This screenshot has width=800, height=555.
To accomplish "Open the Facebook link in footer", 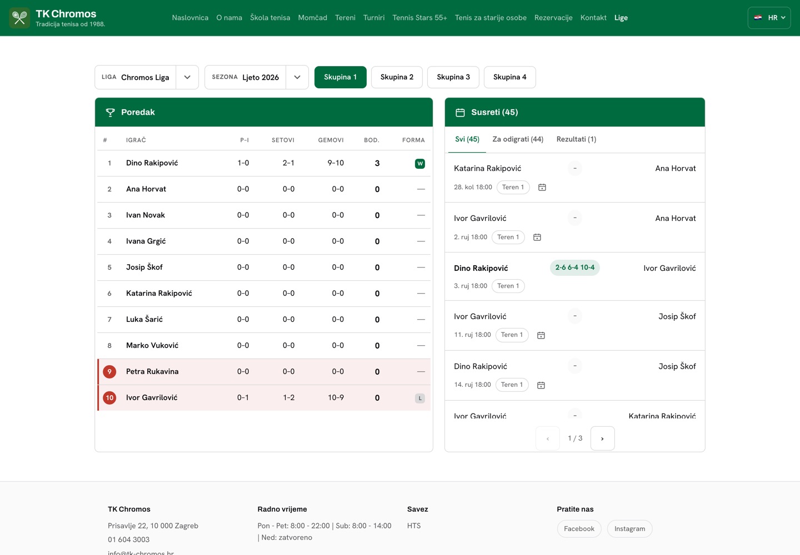I will pyautogui.click(x=579, y=529).
